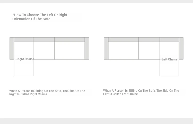Click the "Right Chaise" label
193x124 pixels.
coord(25,59)
